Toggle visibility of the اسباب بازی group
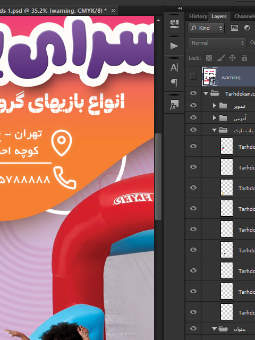The width and height of the screenshot is (255, 340). coord(193,130)
